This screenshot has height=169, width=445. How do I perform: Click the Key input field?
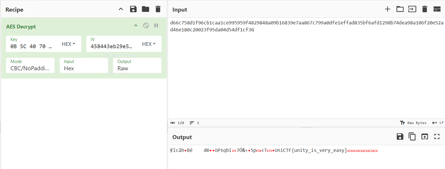pos(32,46)
